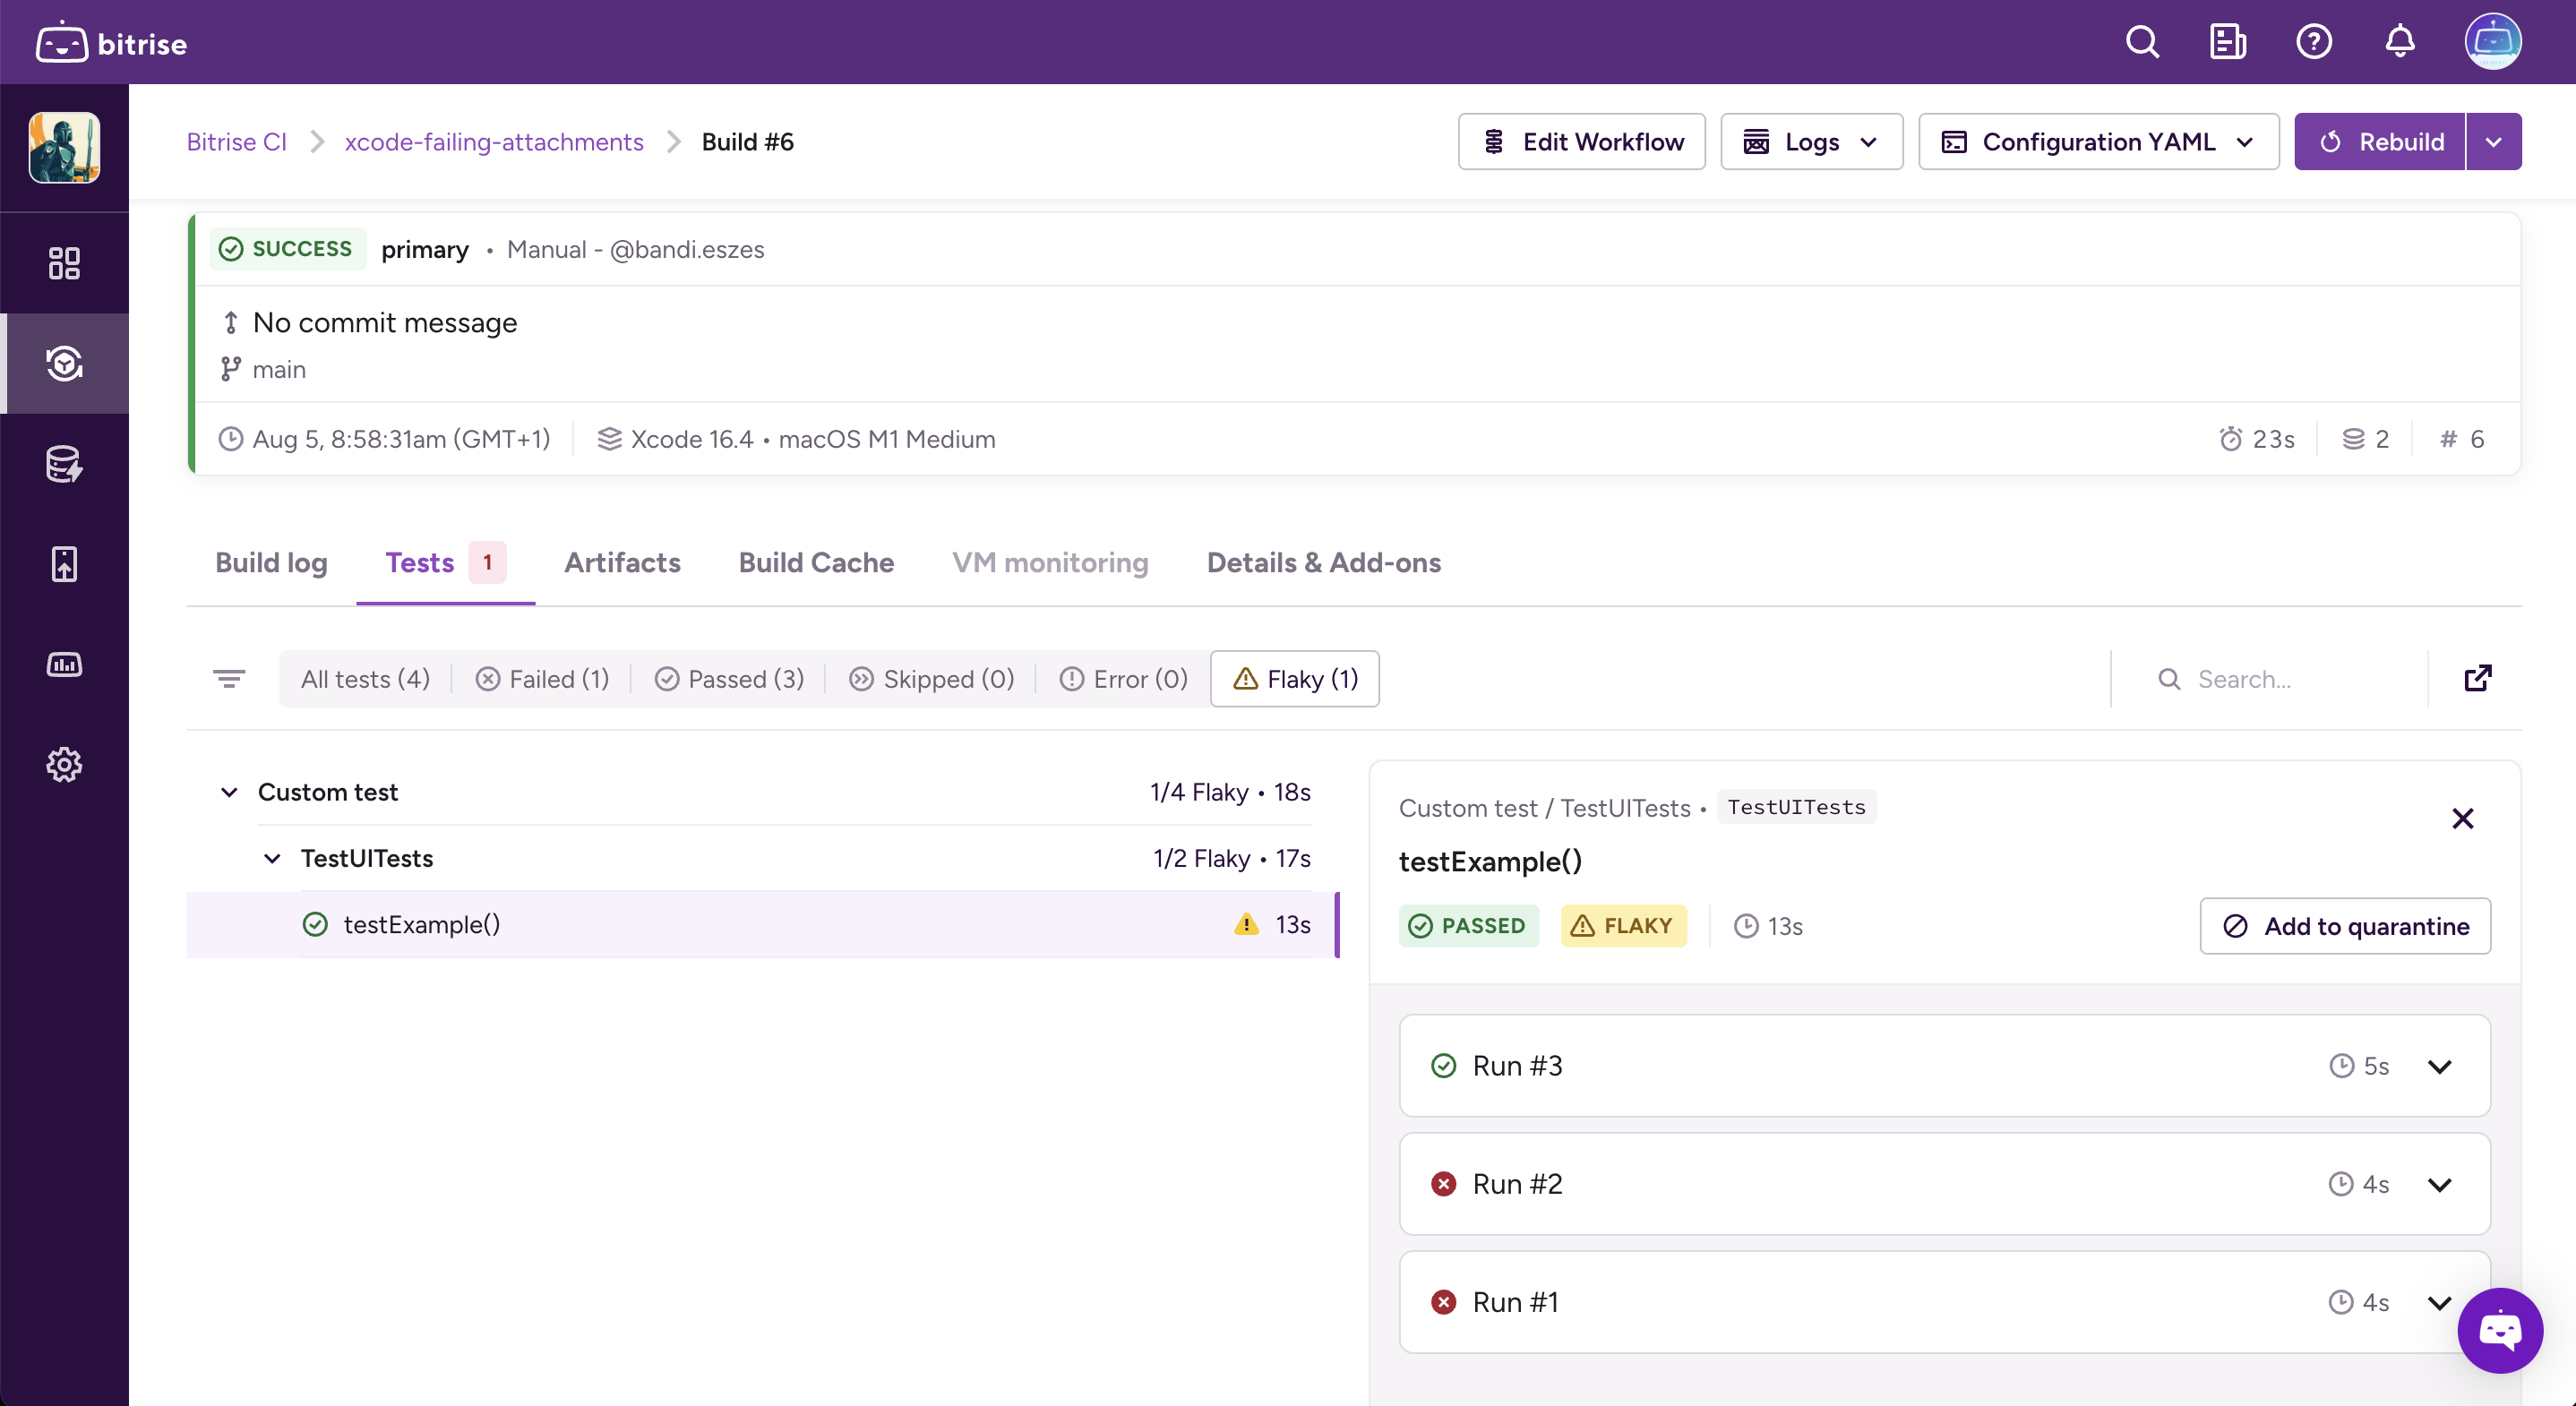Switch to the Build log tab

pos(271,563)
